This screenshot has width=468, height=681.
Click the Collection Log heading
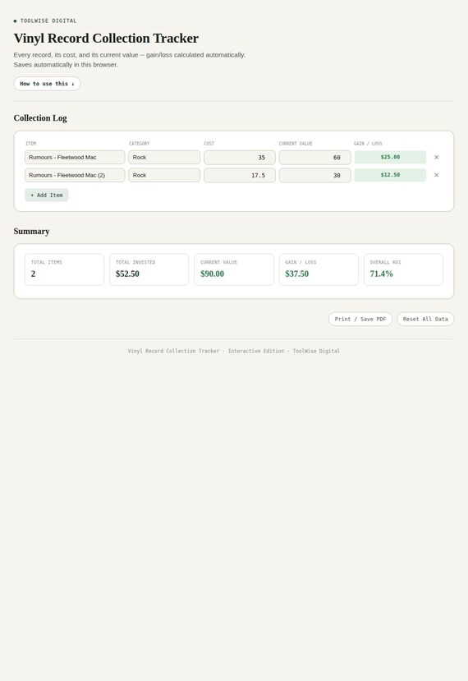[40, 118]
